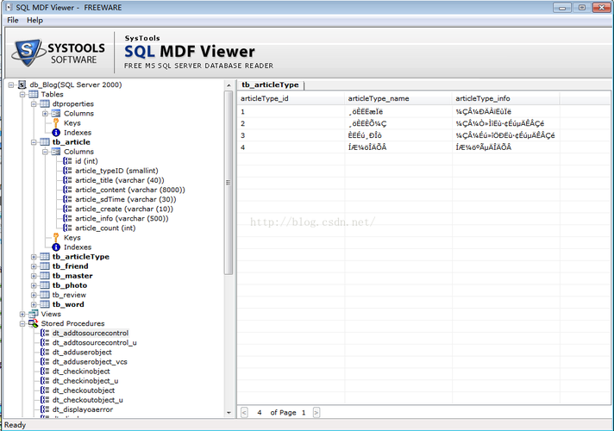Click the Keys icon under dtproperties
Screen dimensions: 614x431
pos(56,123)
